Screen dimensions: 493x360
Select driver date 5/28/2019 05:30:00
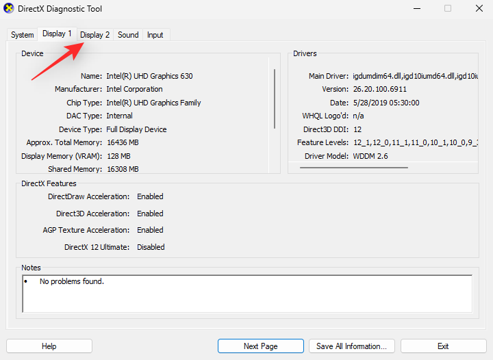point(386,103)
